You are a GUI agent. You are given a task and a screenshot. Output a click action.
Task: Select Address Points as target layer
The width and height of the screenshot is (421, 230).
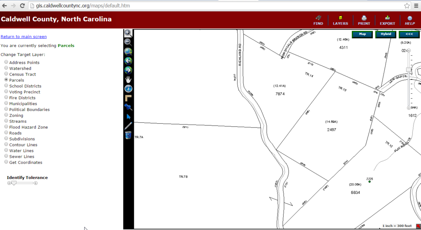6,62
